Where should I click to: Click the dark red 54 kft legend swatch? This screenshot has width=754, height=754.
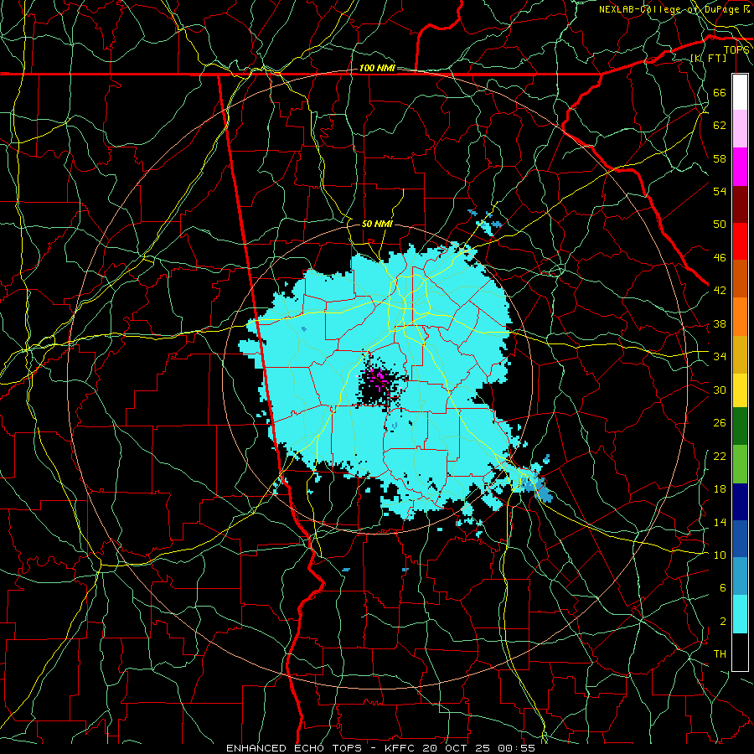pyautogui.click(x=740, y=204)
